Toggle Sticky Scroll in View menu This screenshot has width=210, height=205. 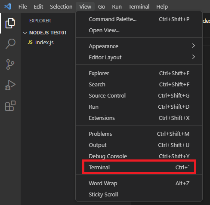click(x=139, y=195)
